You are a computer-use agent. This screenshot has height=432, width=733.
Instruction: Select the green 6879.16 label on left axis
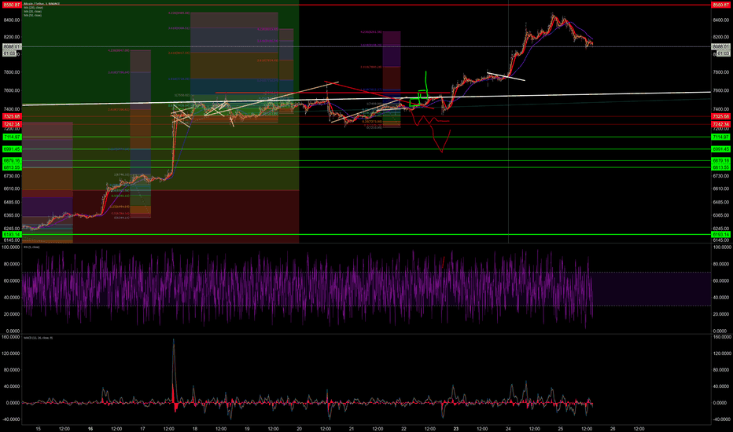[12, 161]
